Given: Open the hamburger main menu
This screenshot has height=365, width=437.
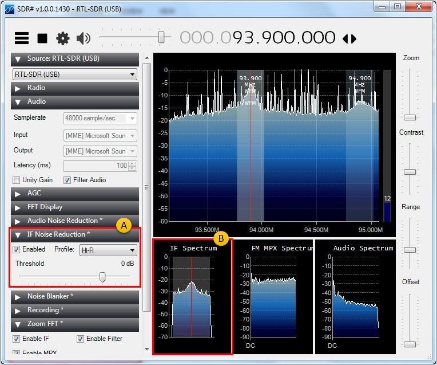Looking at the screenshot, I should pos(22,38).
